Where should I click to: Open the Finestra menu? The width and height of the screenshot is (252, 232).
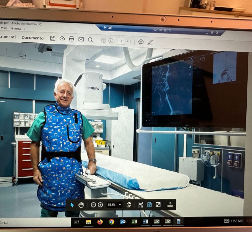coord(16,29)
